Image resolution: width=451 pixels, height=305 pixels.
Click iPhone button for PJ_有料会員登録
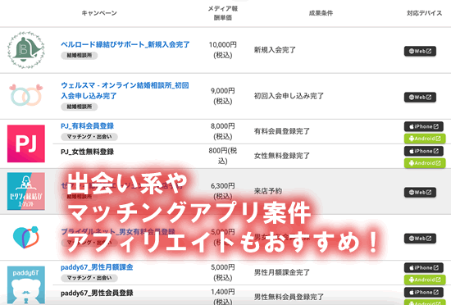point(424,126)
